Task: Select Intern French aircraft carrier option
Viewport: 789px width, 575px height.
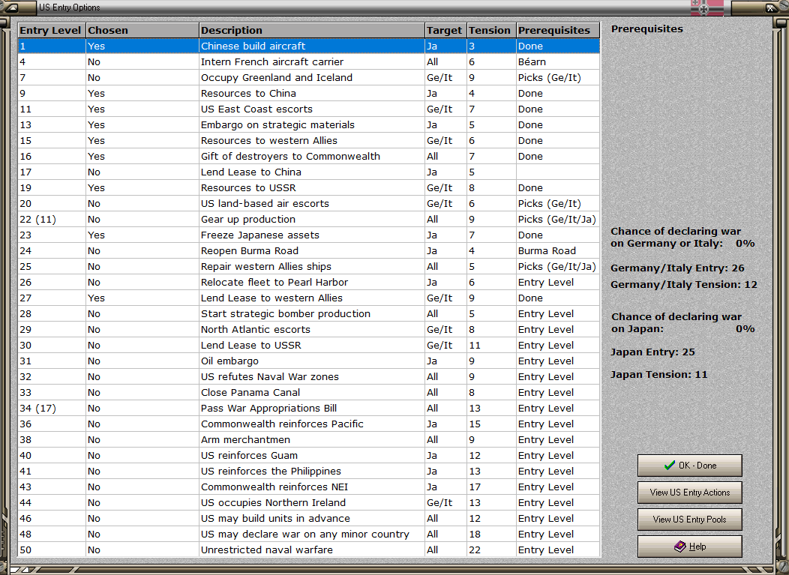Action: point(309,62)
